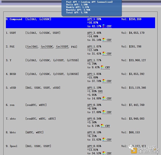Click the CRV icon in BUSD row
Viewport: 161px width, 155px height.
[x=104, y=81]
